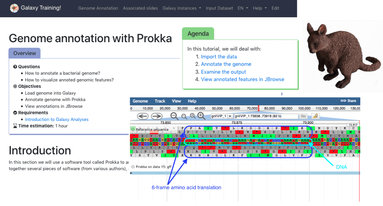The image size is (383, 206).
Task: Open View annotated features in JBrowse link
Action: pyautogui.click(x=243, y=79)
